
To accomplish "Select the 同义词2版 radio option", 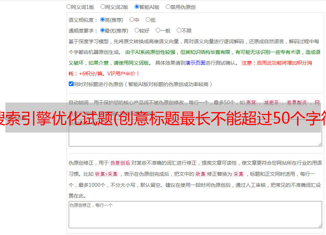I will (x=103, y=7).
